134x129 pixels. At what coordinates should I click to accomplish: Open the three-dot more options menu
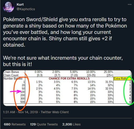[130, 4]
